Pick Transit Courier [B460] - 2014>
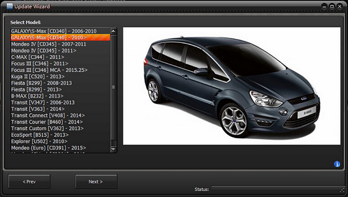Viewport: 348px width, 197px height. click(x=60, y=122)
